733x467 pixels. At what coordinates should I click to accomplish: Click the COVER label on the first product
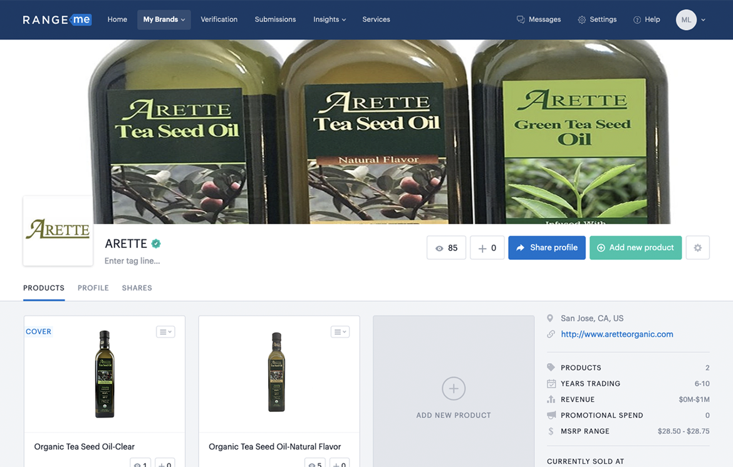pos(38,332)
